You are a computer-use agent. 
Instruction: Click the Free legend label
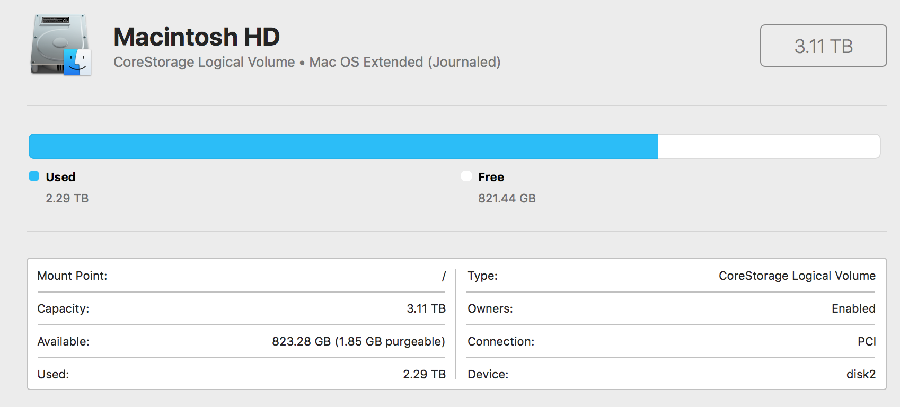point(491,177)
